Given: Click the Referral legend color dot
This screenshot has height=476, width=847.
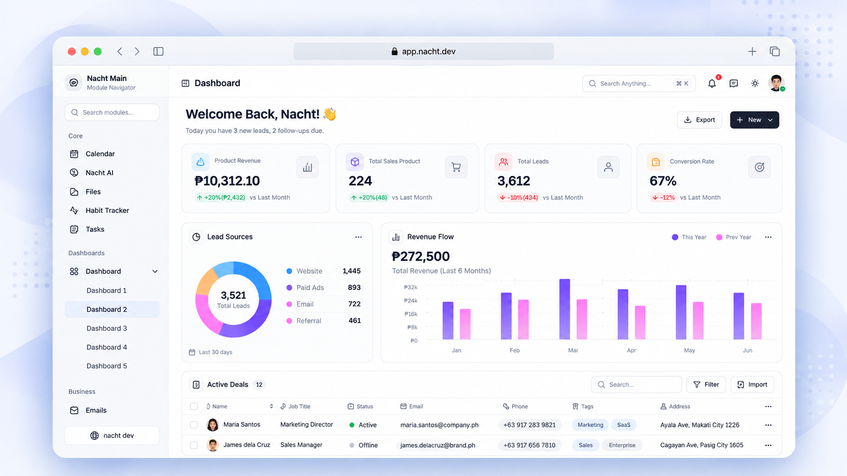Looking at the screenshot, I should [289, 321].
